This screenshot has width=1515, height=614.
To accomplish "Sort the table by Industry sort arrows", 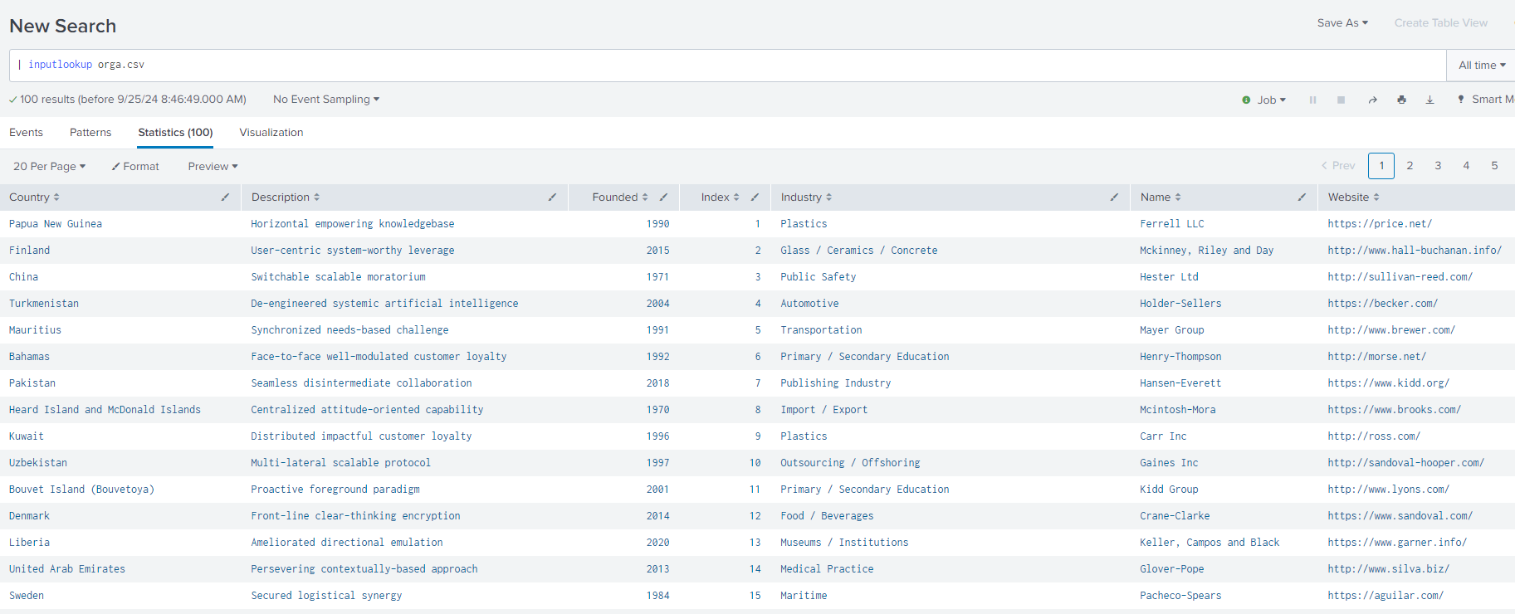I will pos(828,197).
